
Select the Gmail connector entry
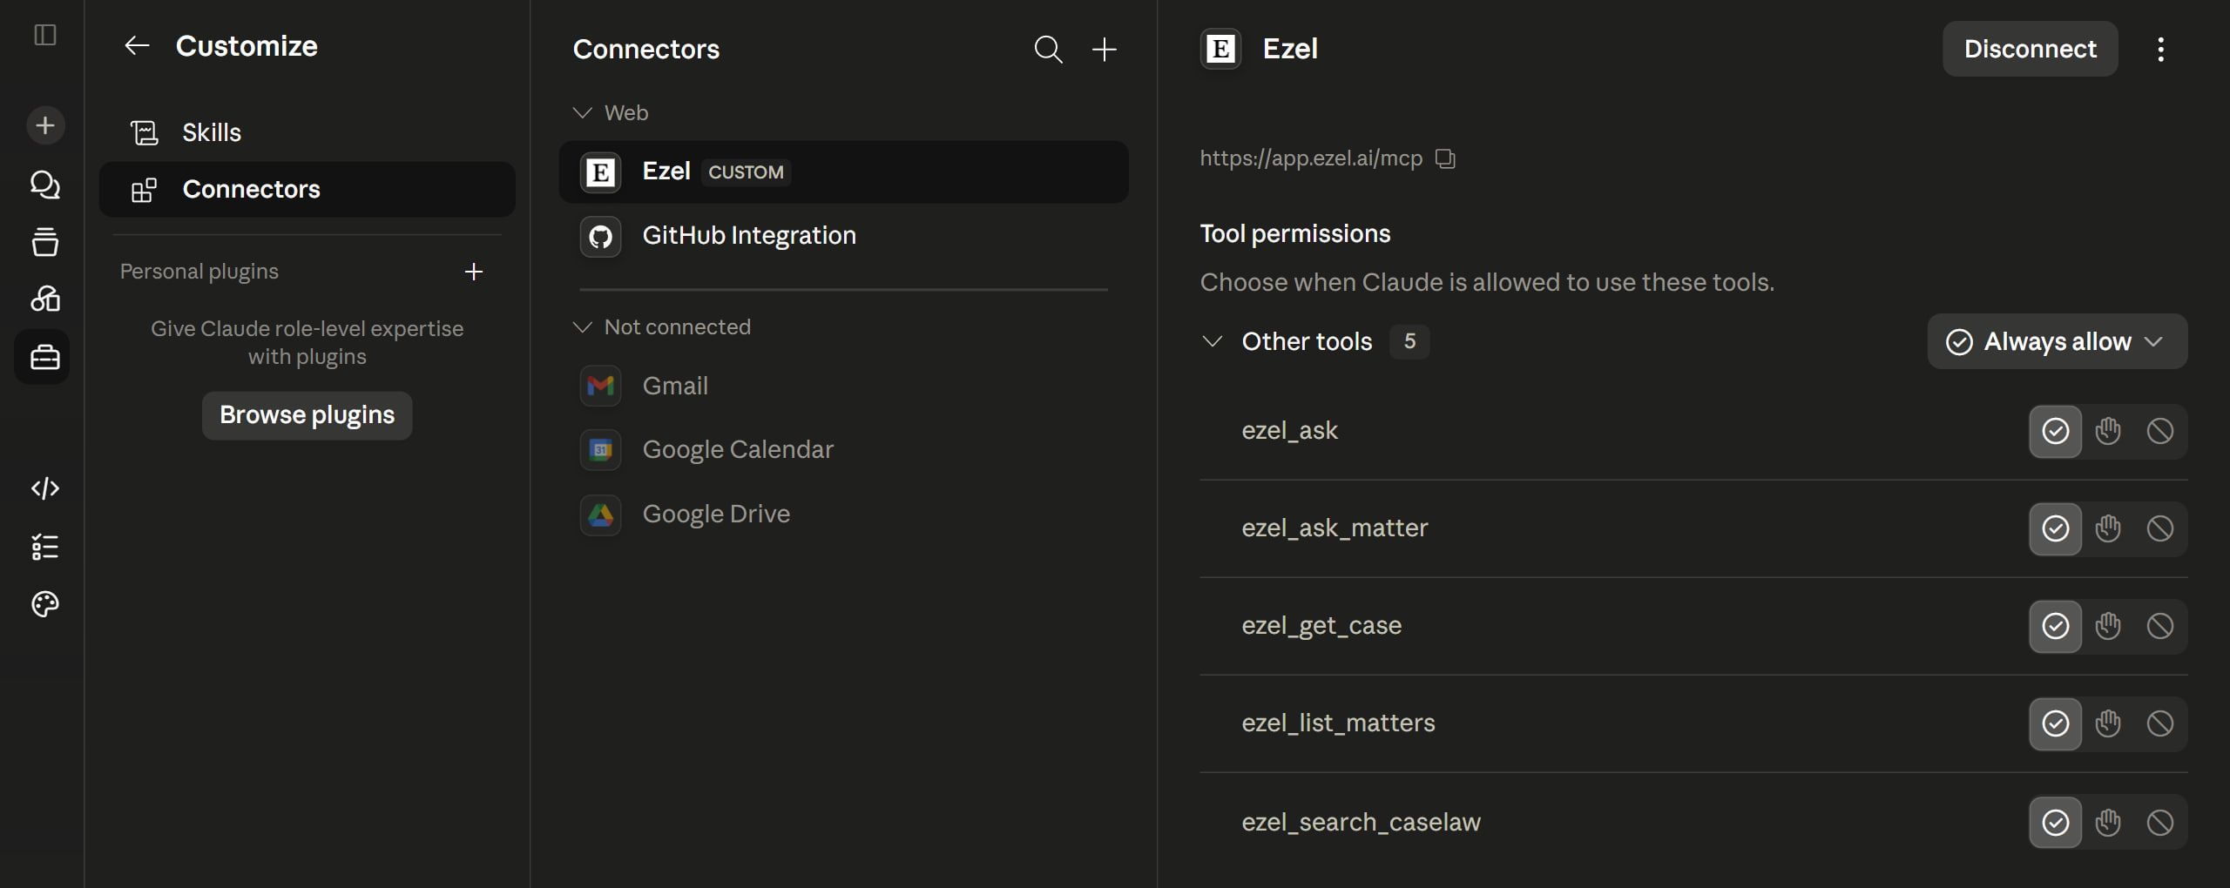(843, 386)
